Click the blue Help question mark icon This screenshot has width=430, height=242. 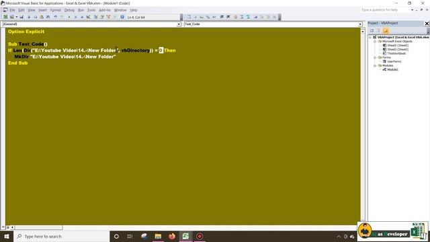pos(122,17)
